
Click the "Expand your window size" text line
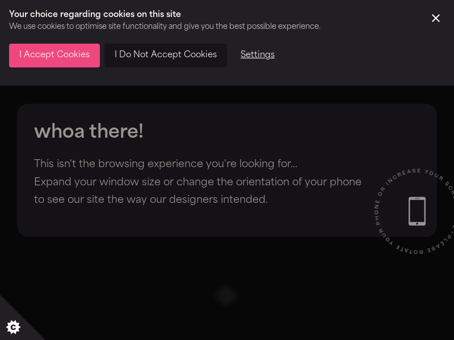[x=197, y=182]
